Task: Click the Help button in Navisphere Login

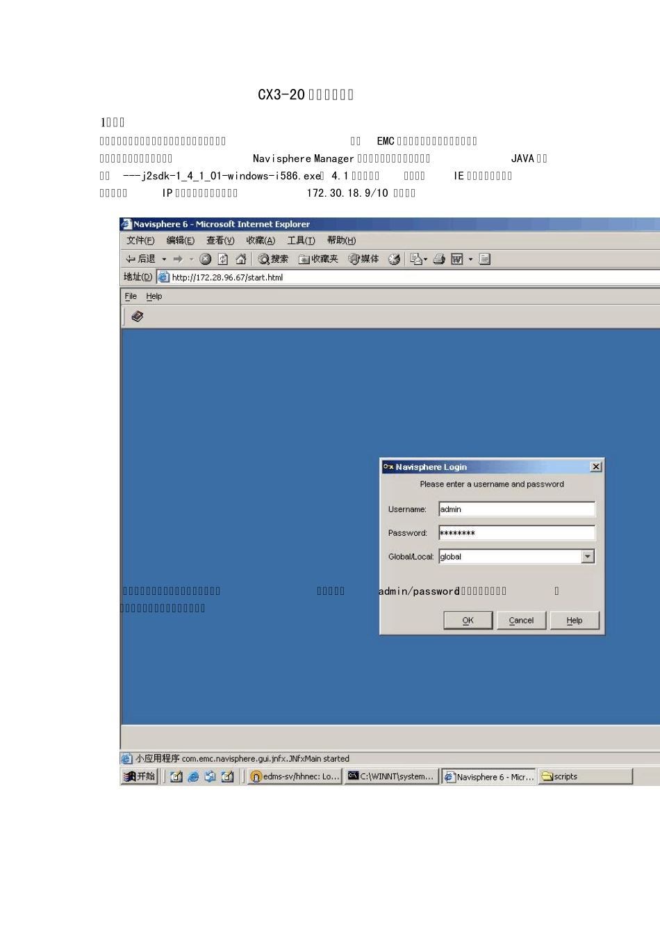Action: 575,621
